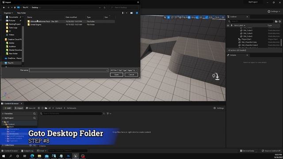283x159 pixels.
Task: Open the viewport layout options icon
Action: click(x=223, y=17)
